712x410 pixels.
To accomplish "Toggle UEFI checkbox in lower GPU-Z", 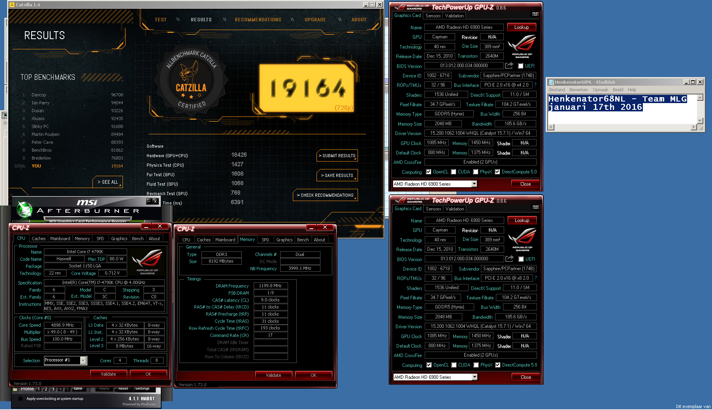I will (x=521, y=259).
